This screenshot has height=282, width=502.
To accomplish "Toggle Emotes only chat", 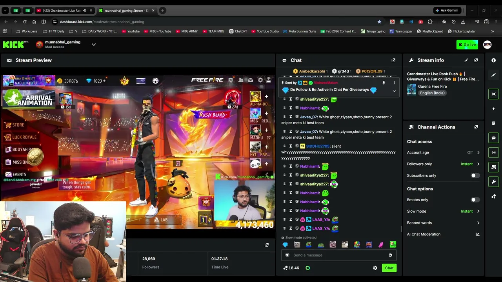I will [475, 200].
